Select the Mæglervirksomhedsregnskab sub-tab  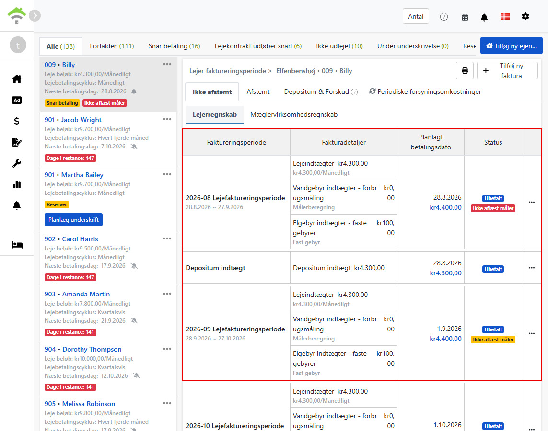coord(293,115)
